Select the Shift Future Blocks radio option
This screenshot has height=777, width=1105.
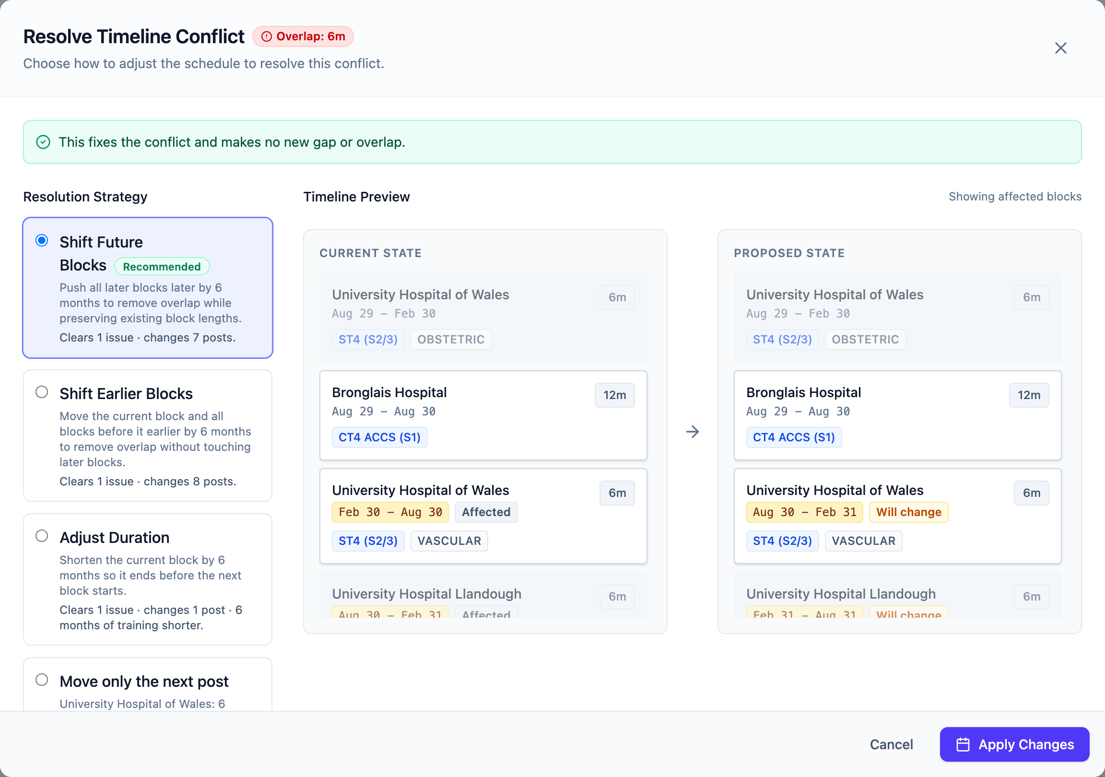[x=42, y=240]
